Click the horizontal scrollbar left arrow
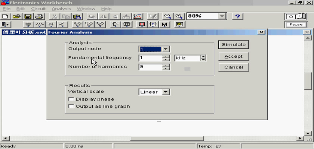314x149 pixels. [x=5, y=138]
